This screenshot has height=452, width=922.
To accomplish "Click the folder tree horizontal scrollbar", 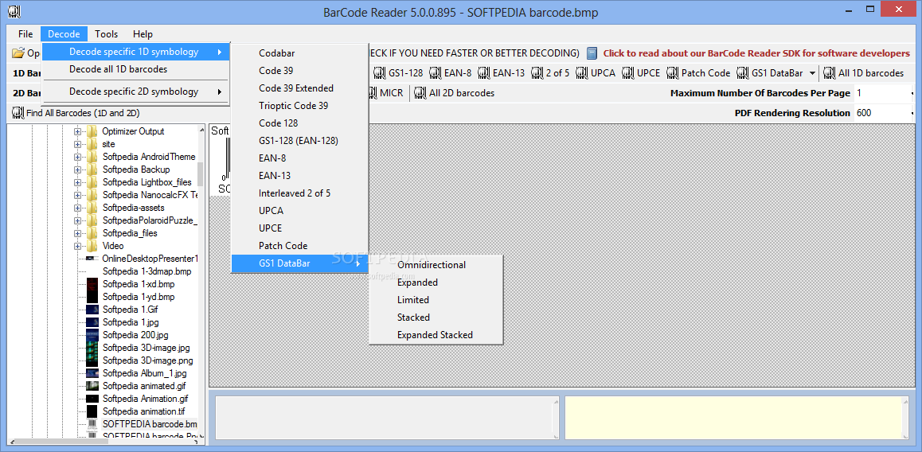I will (x=104, y=441).
